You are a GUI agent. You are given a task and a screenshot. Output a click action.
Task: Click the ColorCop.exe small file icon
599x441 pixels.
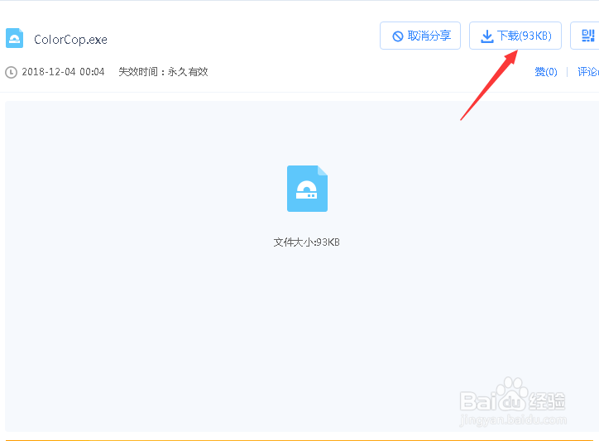[15, 38]
